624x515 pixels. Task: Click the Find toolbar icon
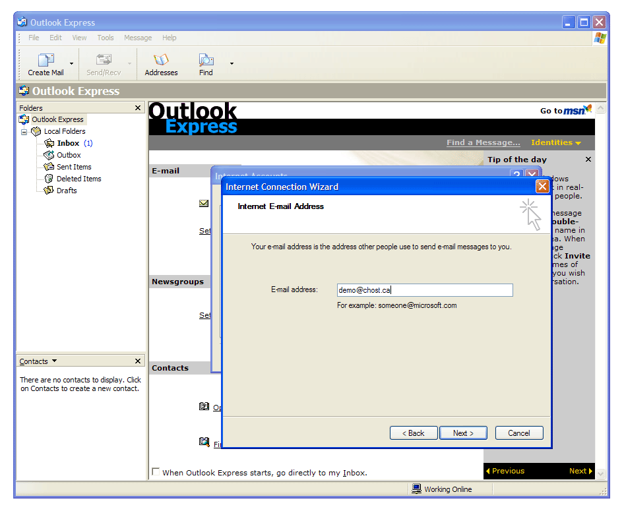206,59
